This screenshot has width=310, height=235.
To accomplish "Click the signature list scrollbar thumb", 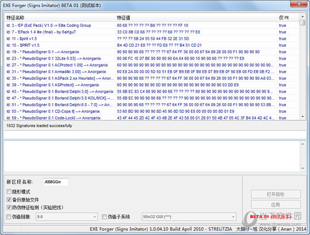I will tap(302, 22).
